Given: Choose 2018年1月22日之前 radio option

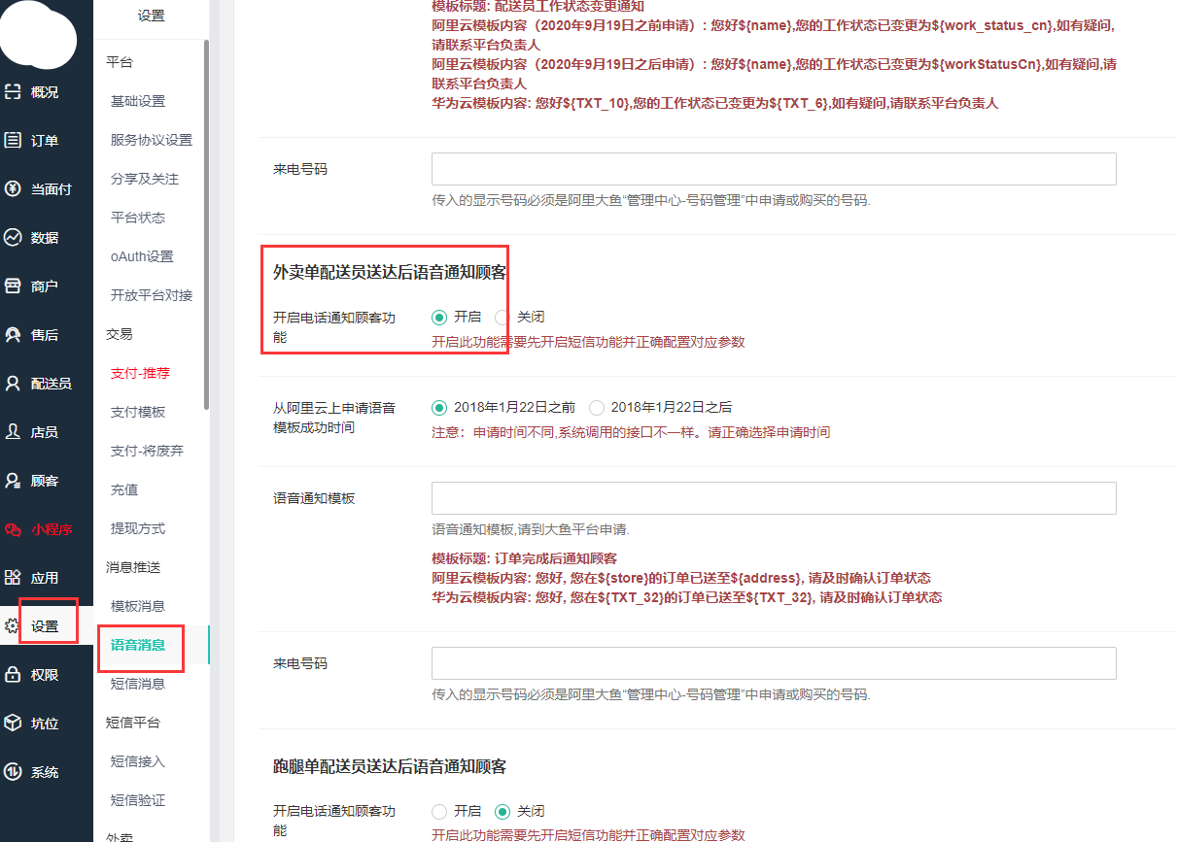Looking at the screenshot, I should 439,408.
